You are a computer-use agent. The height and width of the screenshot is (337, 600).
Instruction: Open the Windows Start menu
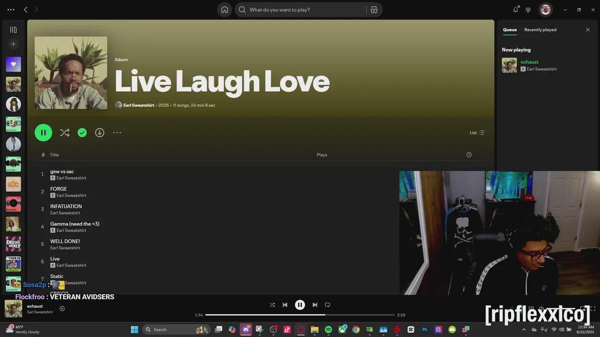(135, 330)
